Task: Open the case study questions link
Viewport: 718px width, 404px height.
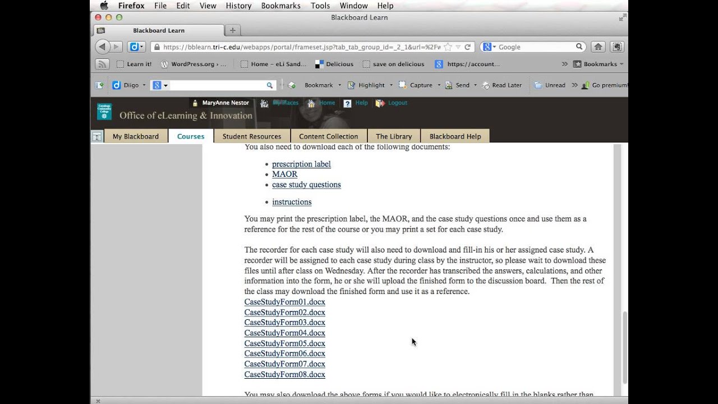Action: [306, 185]
